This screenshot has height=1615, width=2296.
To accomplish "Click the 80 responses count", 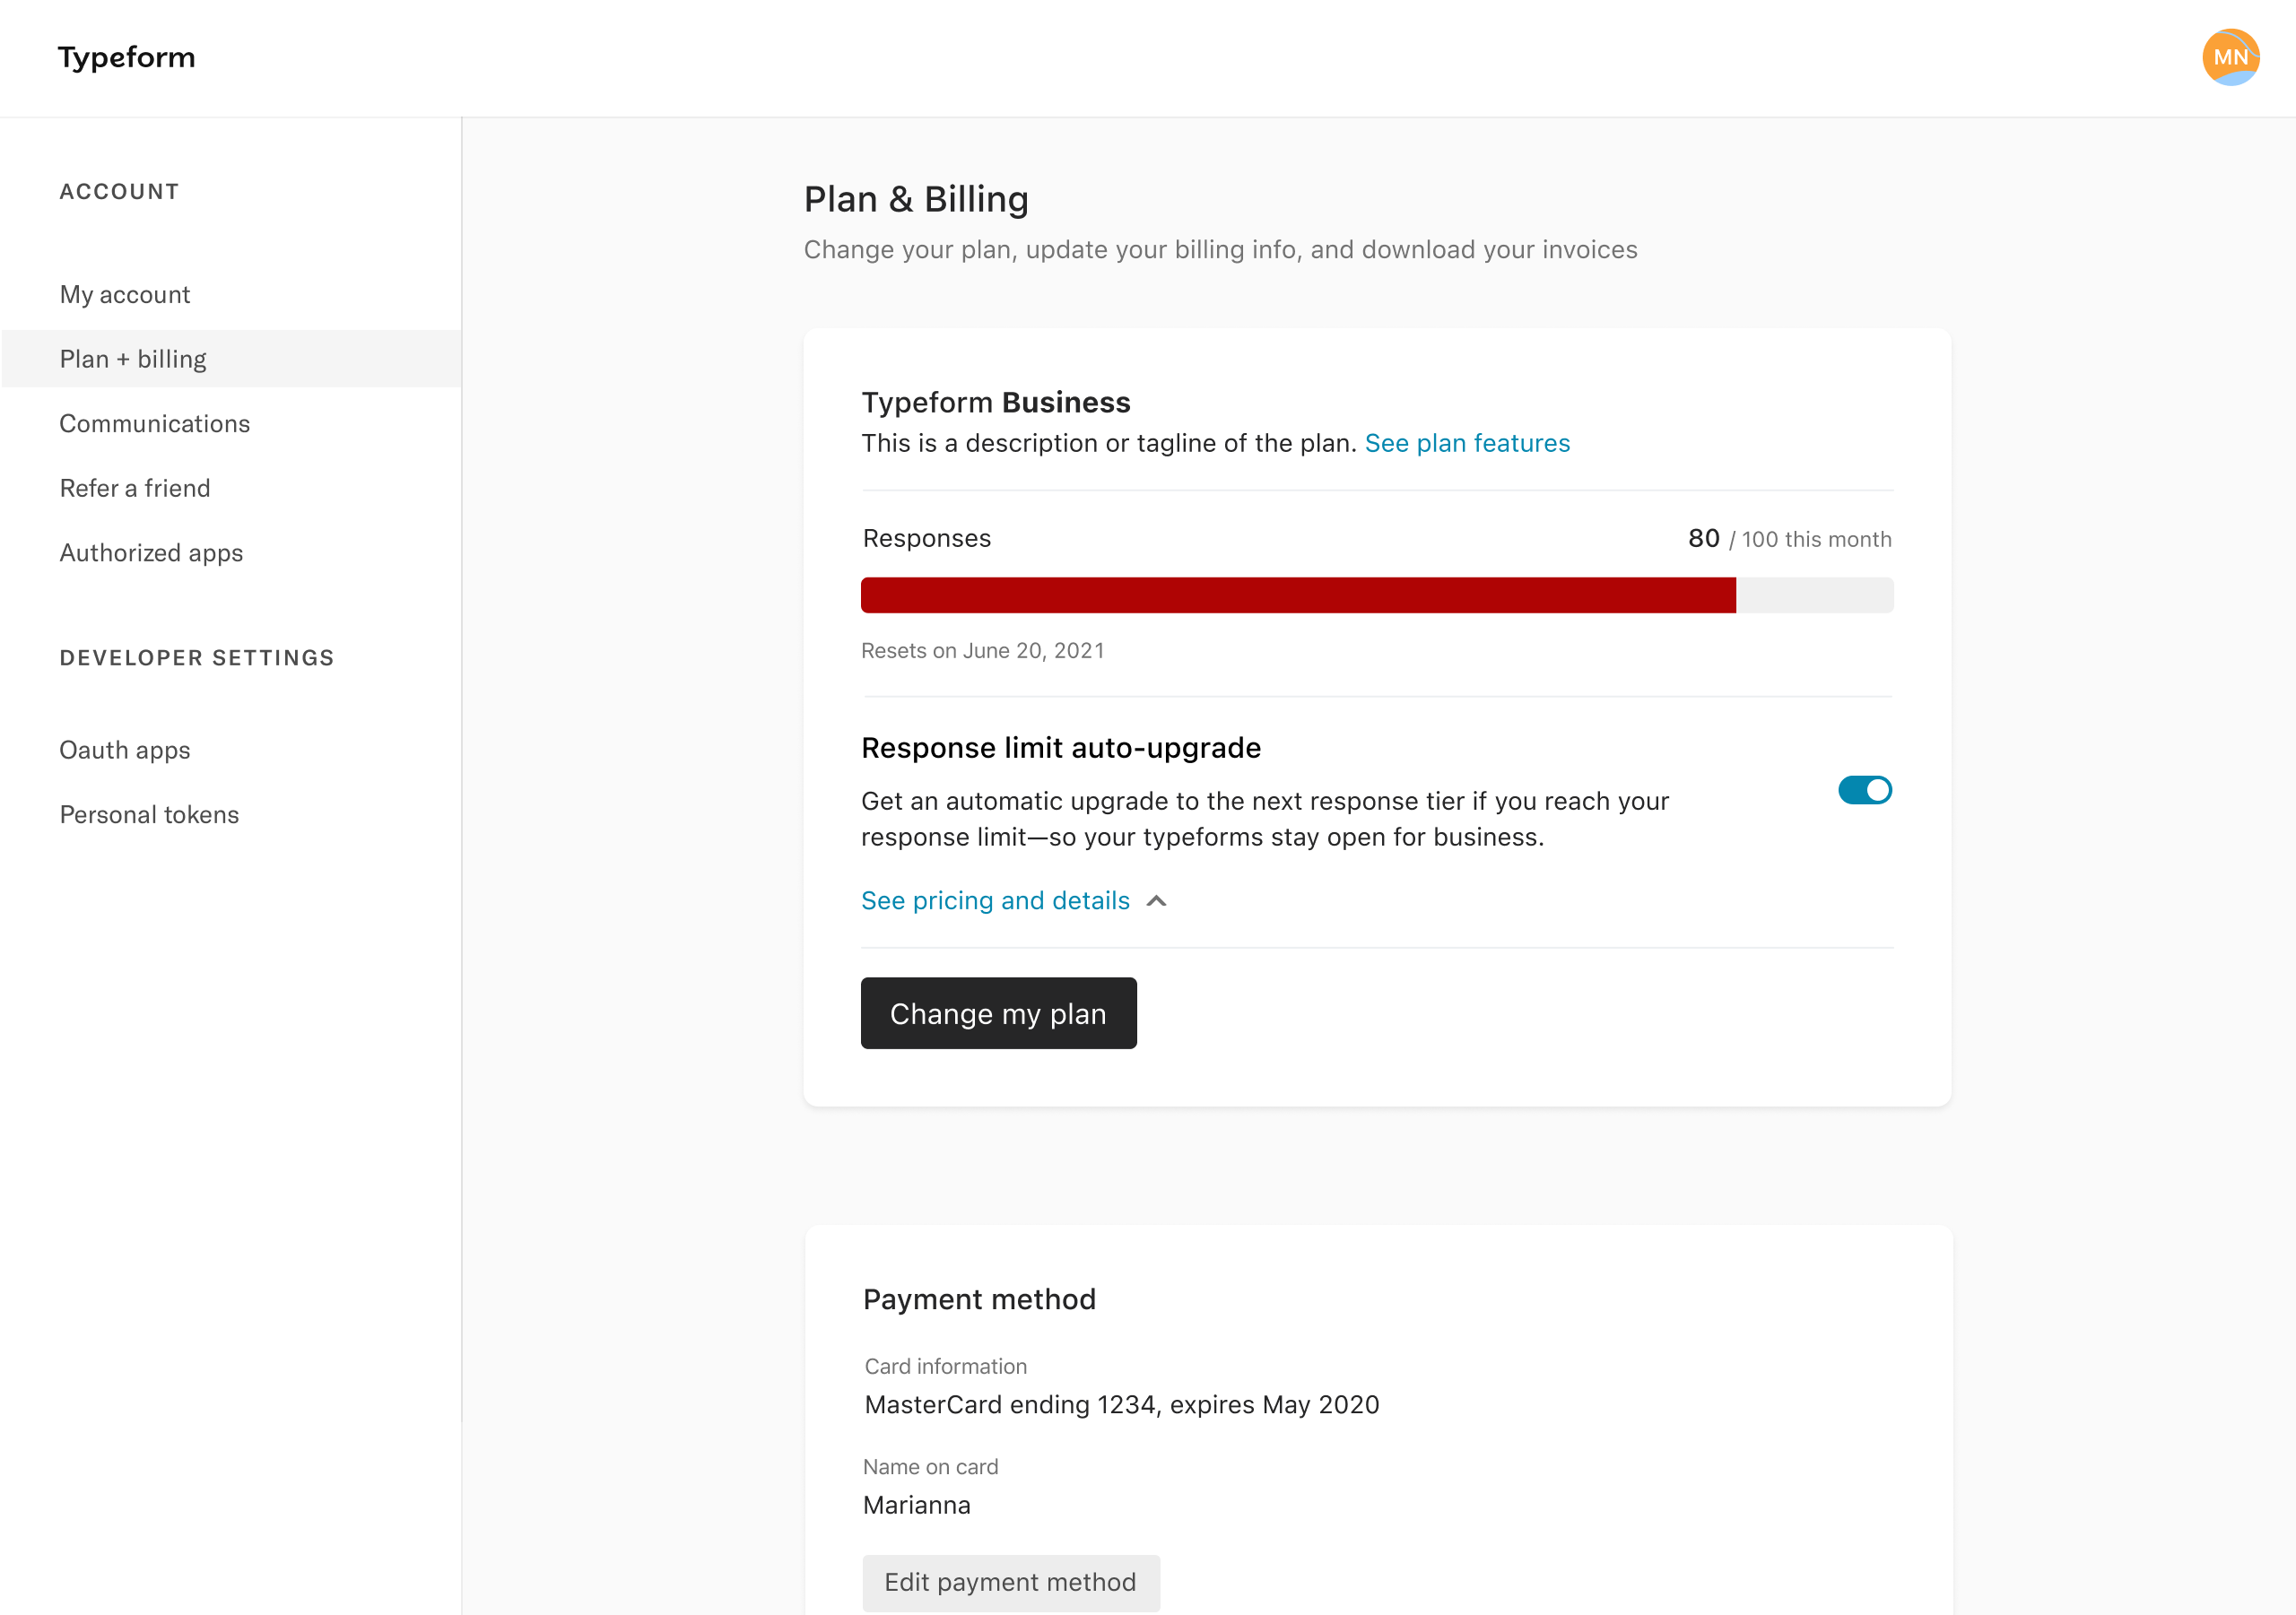I will 1703,538.
